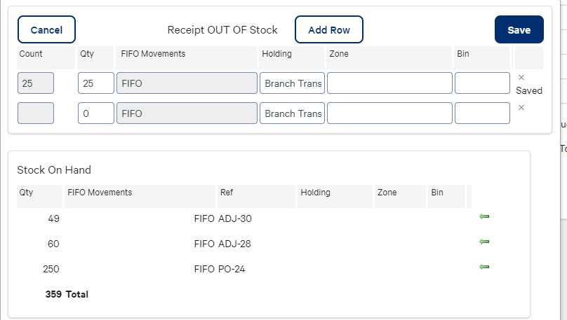Open Holding dropdown in second row

(292, 113)
